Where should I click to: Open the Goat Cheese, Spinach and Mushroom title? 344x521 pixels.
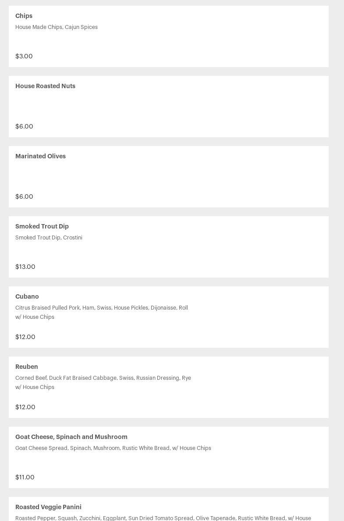click(x=71, y=437)
